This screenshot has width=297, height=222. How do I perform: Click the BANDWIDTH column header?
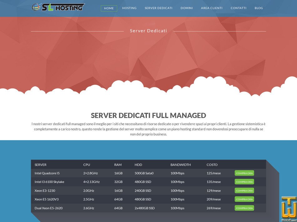pos(181,165)
